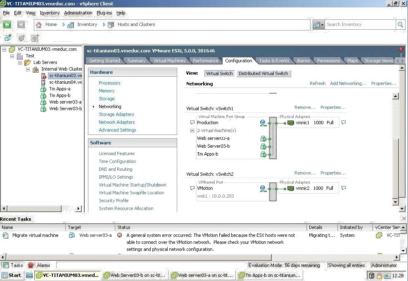This screenshot has width=408, height=281.
Task: Click the red alert icon in host header
Action: [x=401, y=49]
